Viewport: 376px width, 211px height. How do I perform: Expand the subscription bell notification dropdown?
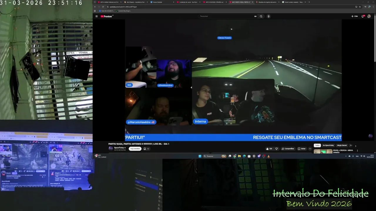coord(146,149)
